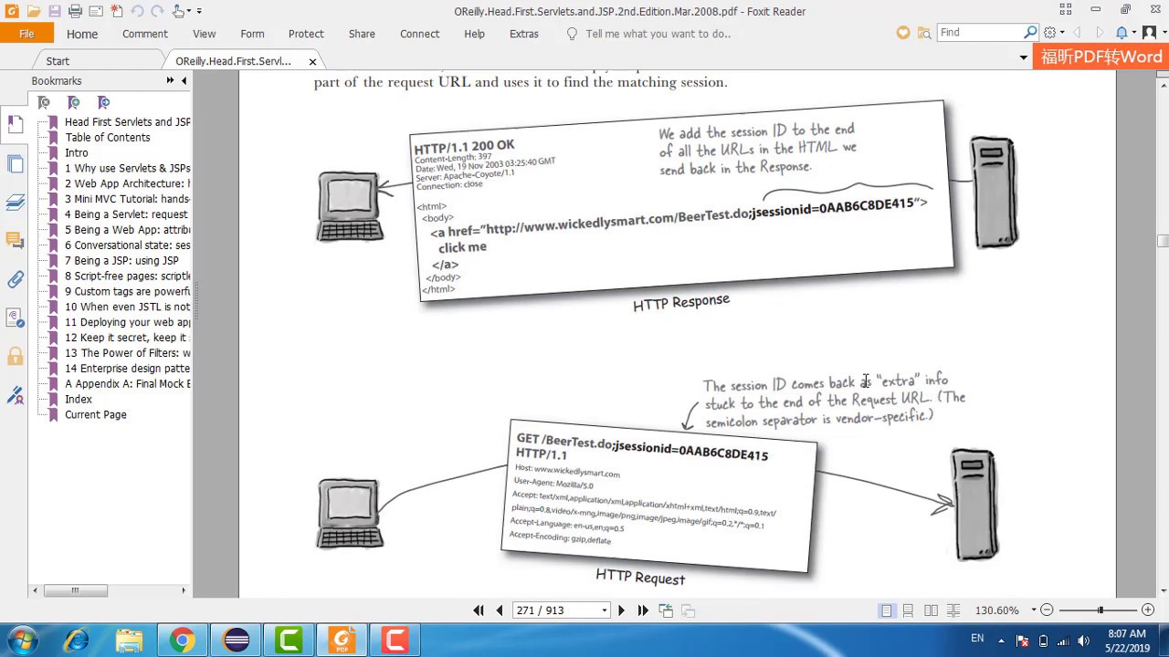The height and width of the screenshot is (657, 1169).
Task: Open the zoom percentage dropdown
Action: [x=1034, y=610]
